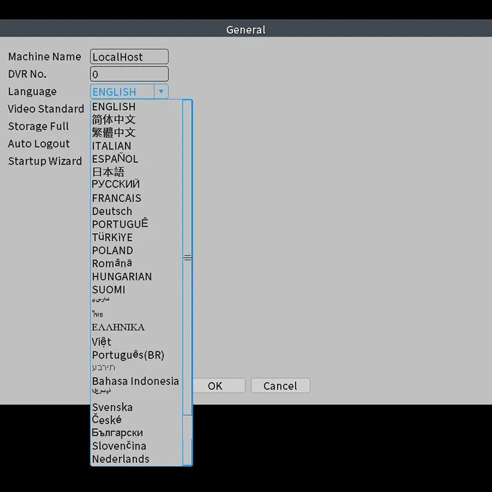Select Svenska language option

[112, 407]
